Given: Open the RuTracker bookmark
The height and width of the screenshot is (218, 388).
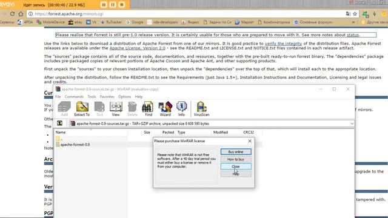Looking at the screenshot, I should 112,22.
